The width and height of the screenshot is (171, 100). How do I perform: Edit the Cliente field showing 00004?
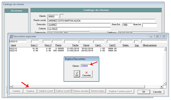pyautogui.click(x=86, y=66)
